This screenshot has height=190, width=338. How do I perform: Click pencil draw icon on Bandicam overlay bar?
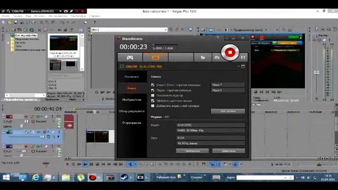[x=71, y=11]
